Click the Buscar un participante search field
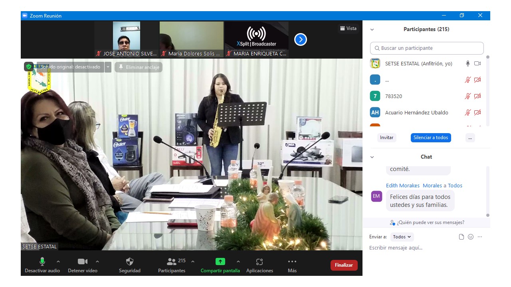 [x=427, y=48]
